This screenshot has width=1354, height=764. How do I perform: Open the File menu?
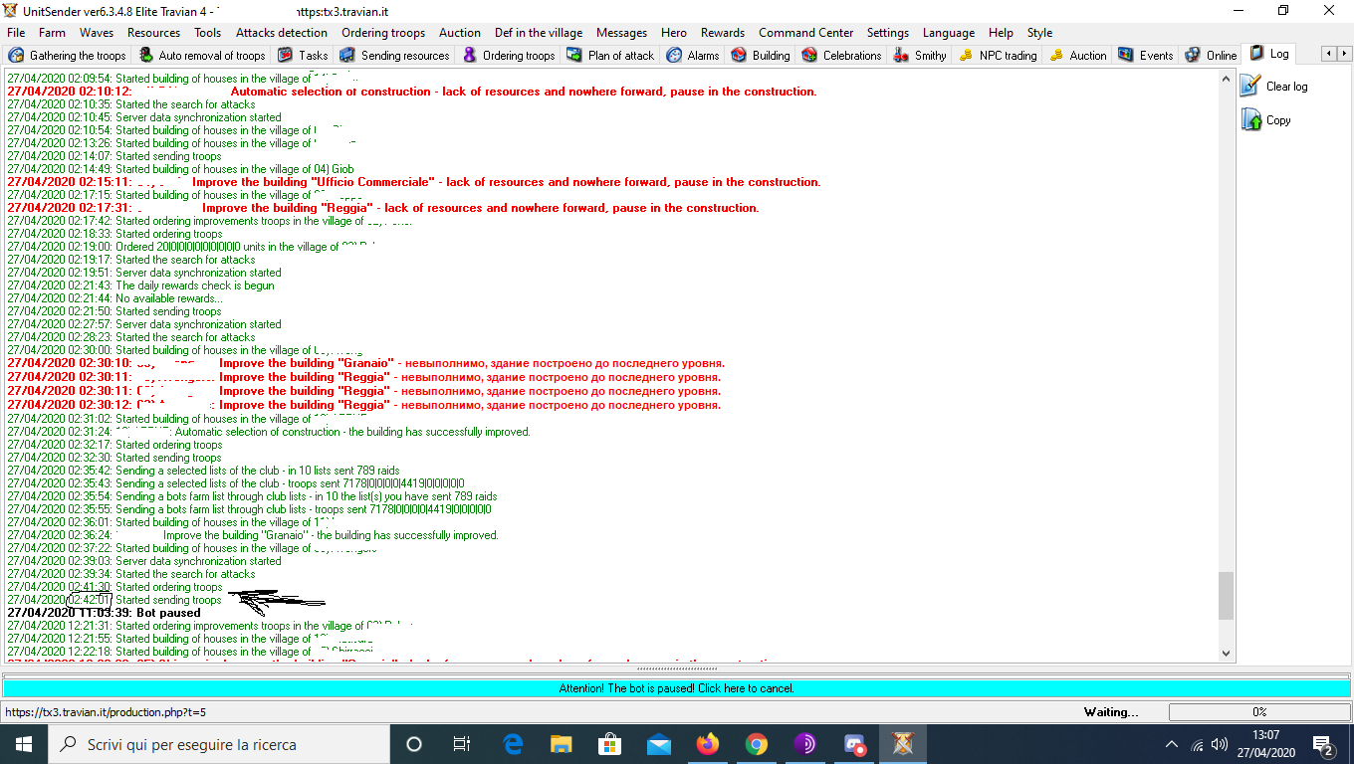16,33
